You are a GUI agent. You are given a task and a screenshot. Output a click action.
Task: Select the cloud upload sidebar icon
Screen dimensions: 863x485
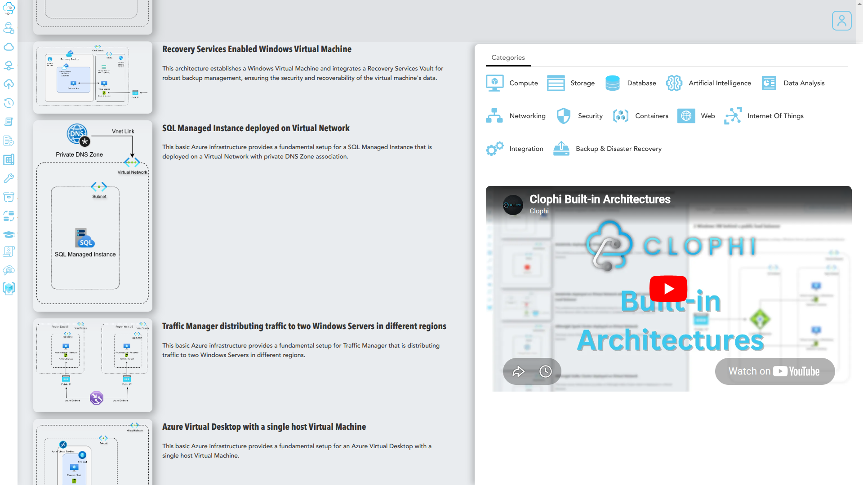point(9,84)
